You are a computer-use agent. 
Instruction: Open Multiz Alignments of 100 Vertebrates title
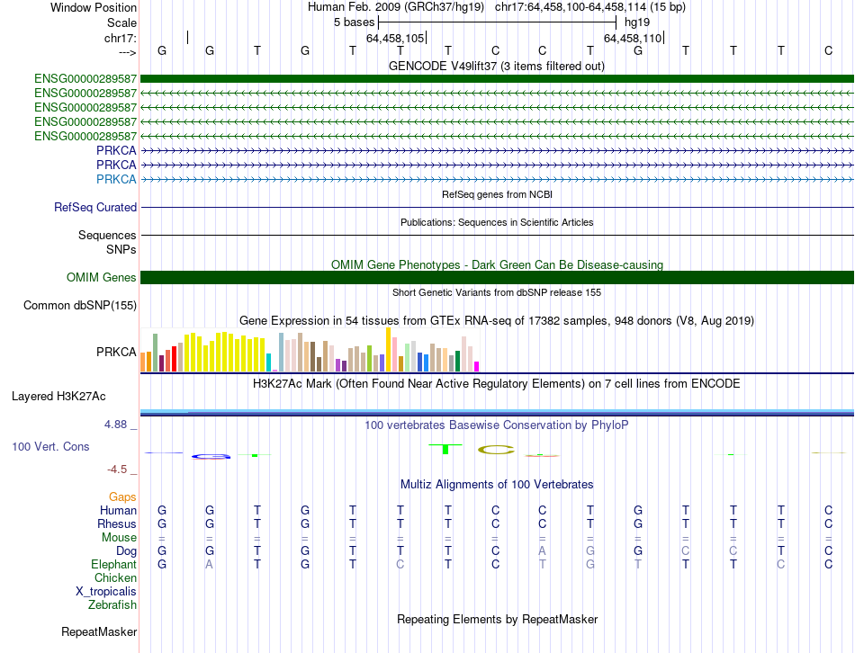[497, 485]
